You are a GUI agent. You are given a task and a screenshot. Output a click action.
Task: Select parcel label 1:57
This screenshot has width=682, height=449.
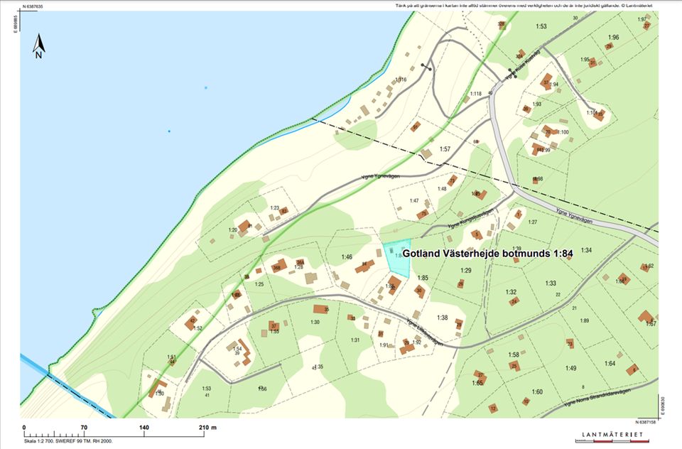445,149
